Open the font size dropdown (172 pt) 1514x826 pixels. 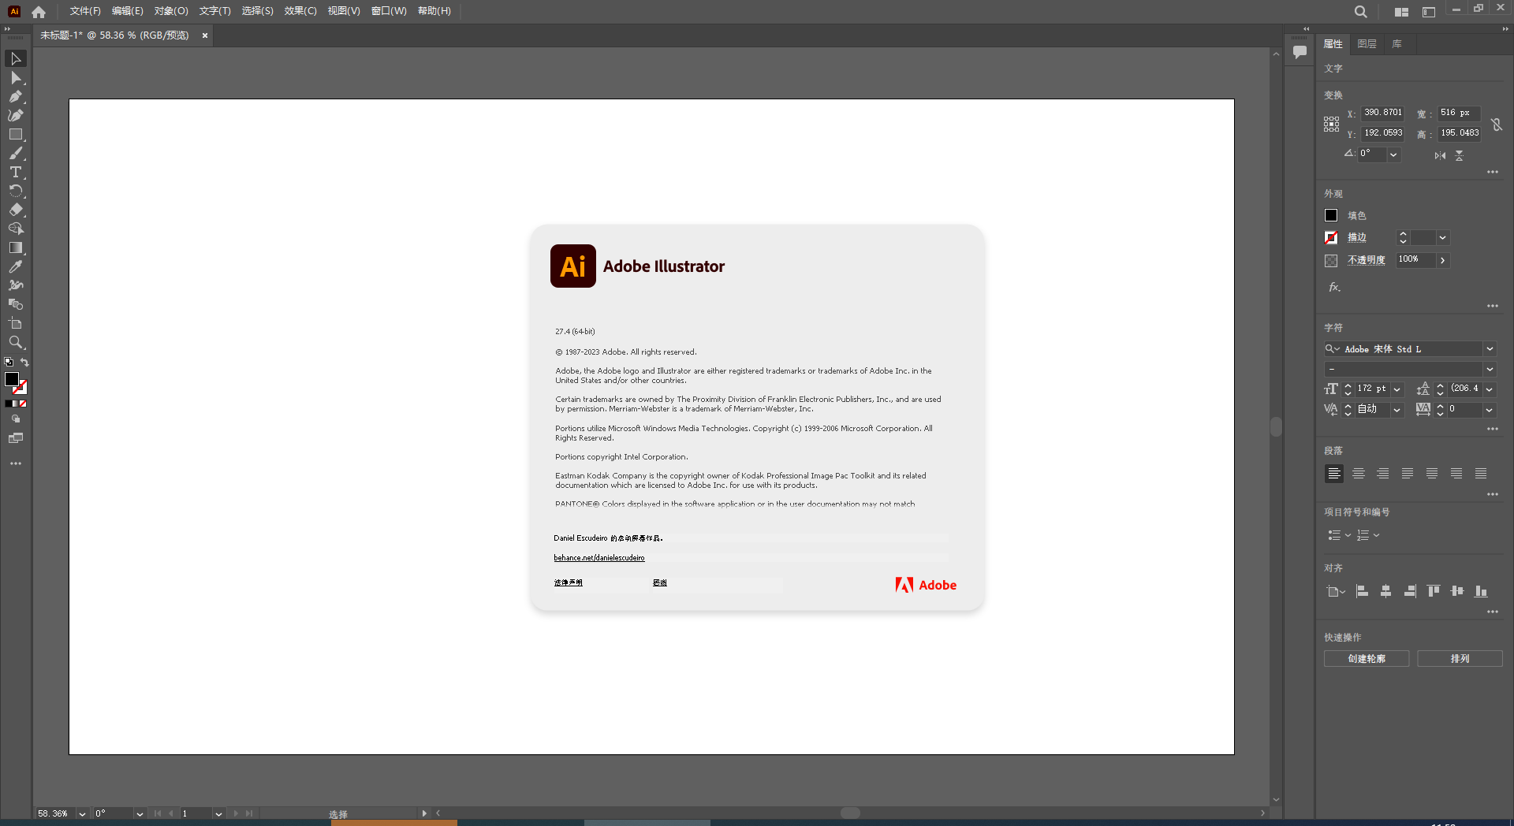[1397, 389]
